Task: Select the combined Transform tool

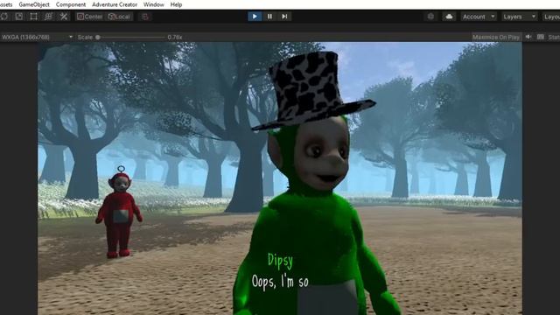Action: (x=49, y=17)
